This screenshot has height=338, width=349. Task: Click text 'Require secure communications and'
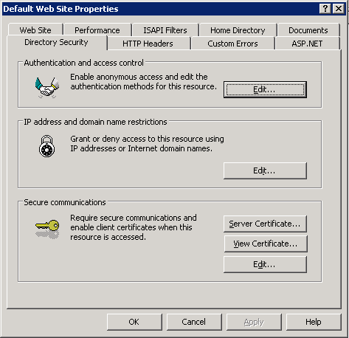click(134, 218)
